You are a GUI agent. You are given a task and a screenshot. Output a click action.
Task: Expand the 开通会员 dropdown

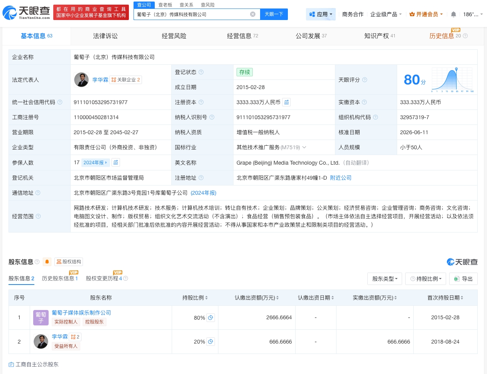pyautogui.click(x=426, y=14)
